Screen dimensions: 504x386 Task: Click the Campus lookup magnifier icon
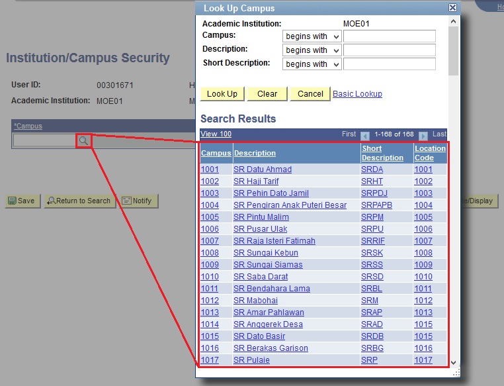coord(83,141)
